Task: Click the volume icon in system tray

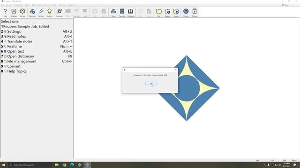Action: 280,165
